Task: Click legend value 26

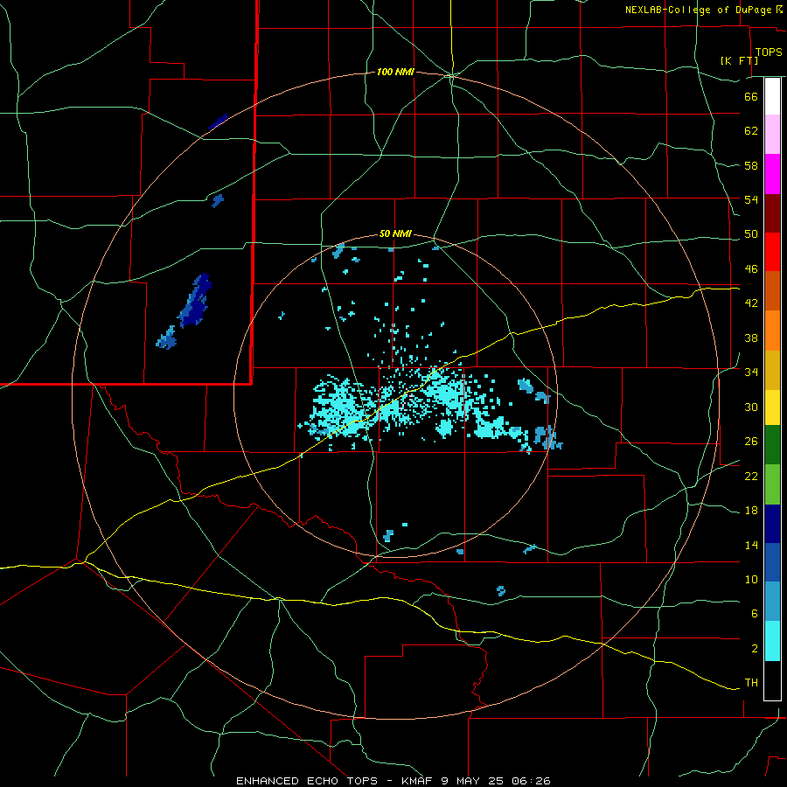Action: 751,442
